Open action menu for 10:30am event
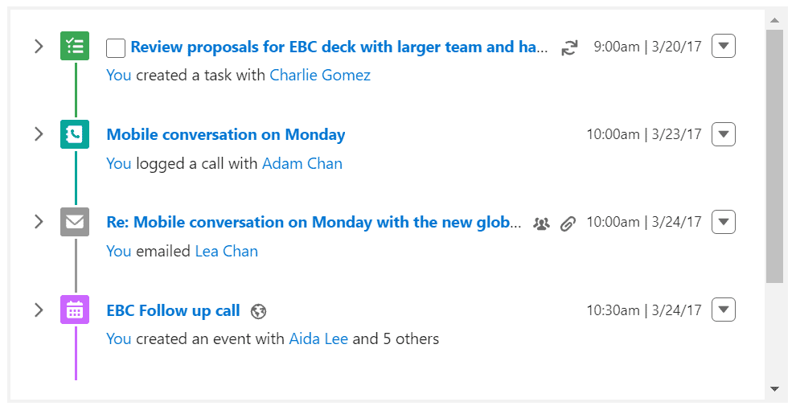The height and width of the screenshot is (406, 796). coord(724,310)
